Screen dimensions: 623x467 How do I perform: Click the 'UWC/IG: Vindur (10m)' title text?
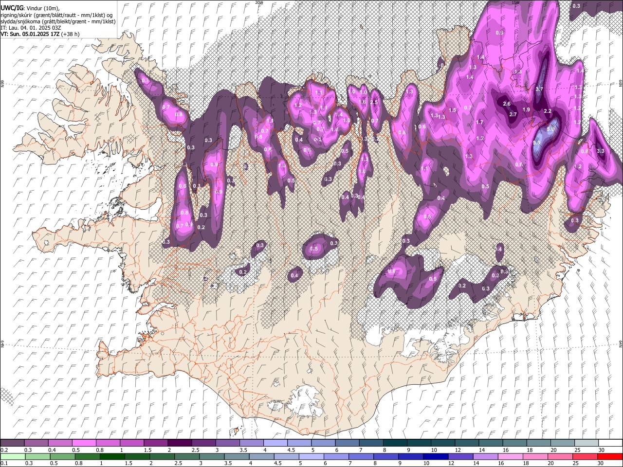point(30,8)
